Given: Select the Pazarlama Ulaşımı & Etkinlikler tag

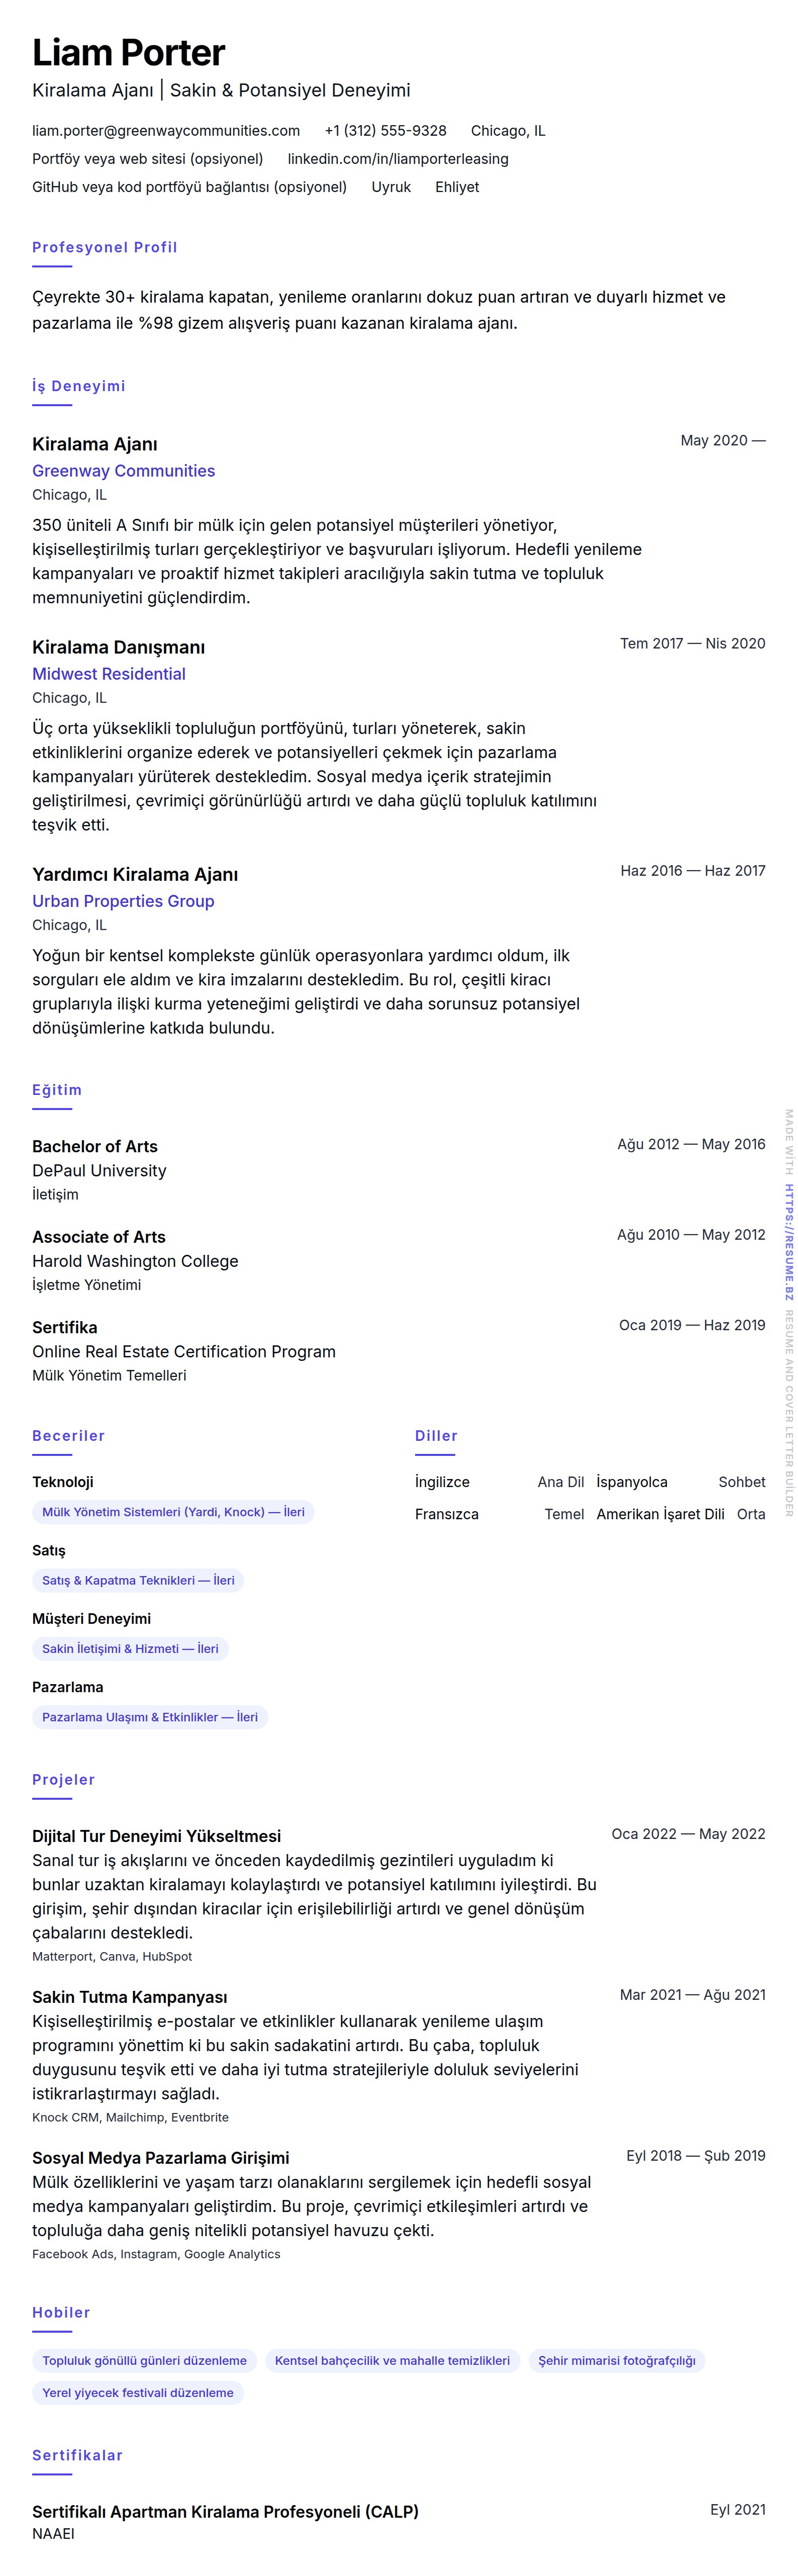Looking at the screenshot, I should pos(150,1717).
